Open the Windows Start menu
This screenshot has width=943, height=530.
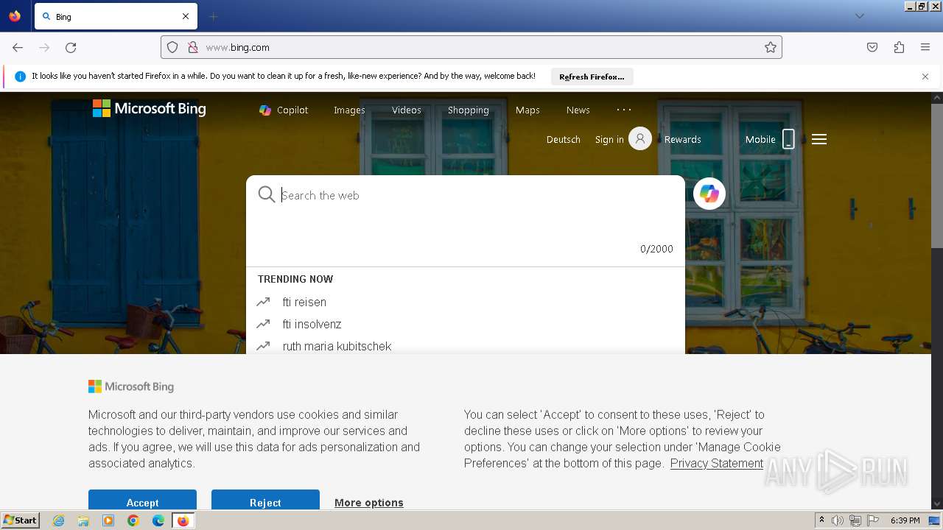[20, 520]
